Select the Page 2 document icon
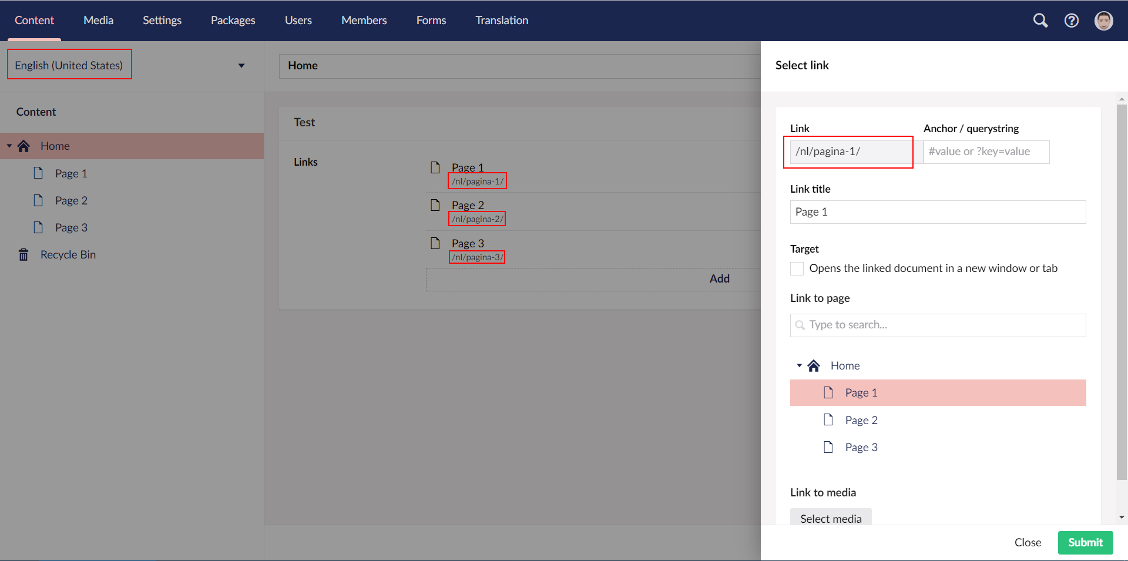The height and width of the screenshot is (561, 1128). tap(38, 200)
